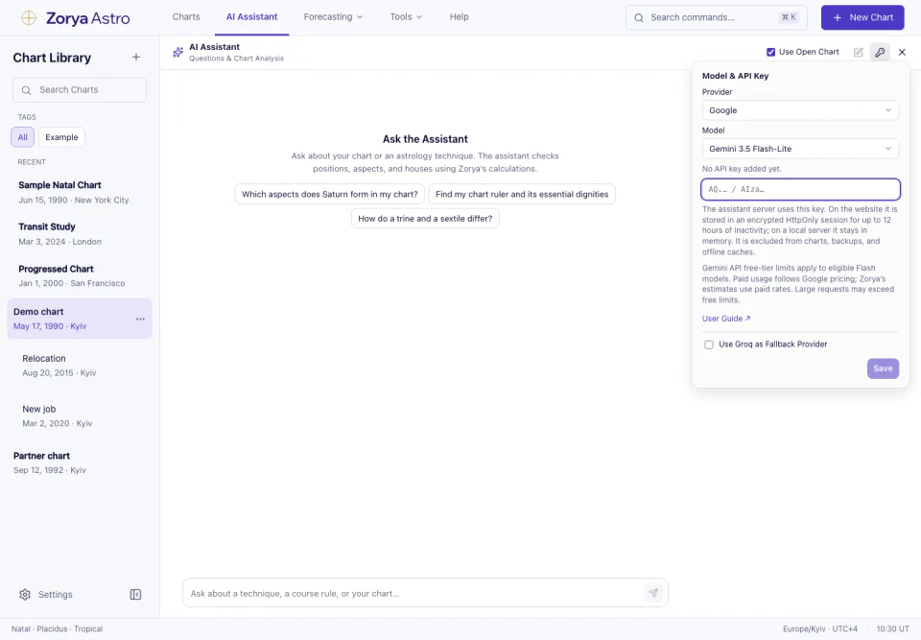Select the Progressed Chart entry
The image size is (921, 640).
click(80, 276)
